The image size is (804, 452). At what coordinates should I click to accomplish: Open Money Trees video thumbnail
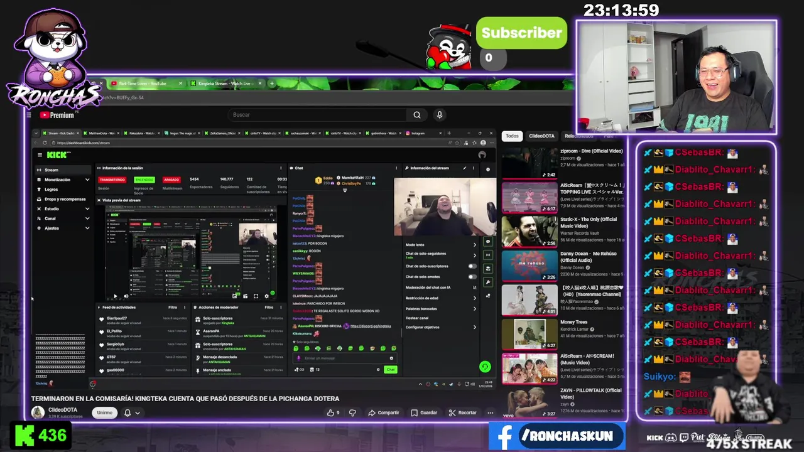pos(530,334)
